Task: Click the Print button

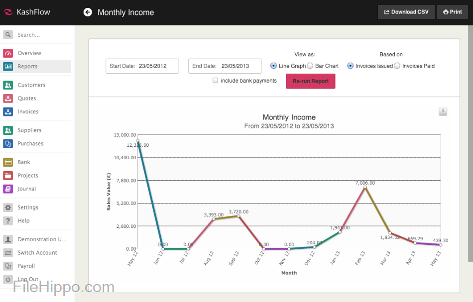Action: (452, 11)
